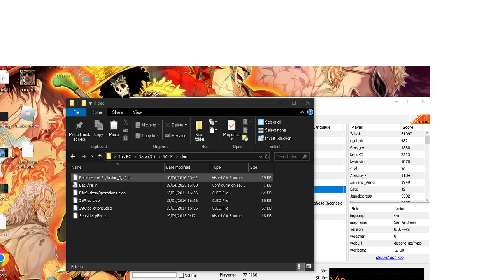The width and height of the screenshot is (498, 280).
Task: Sort by Size column header
Action: [261, 167]
